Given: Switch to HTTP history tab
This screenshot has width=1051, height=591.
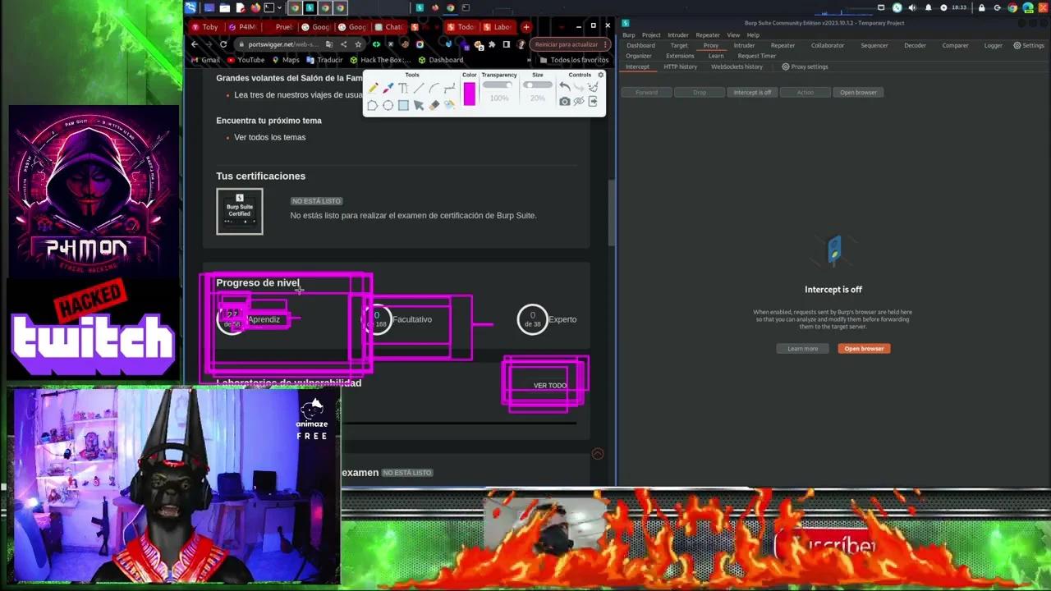Looking at the screenshot, I should point(680,66).
